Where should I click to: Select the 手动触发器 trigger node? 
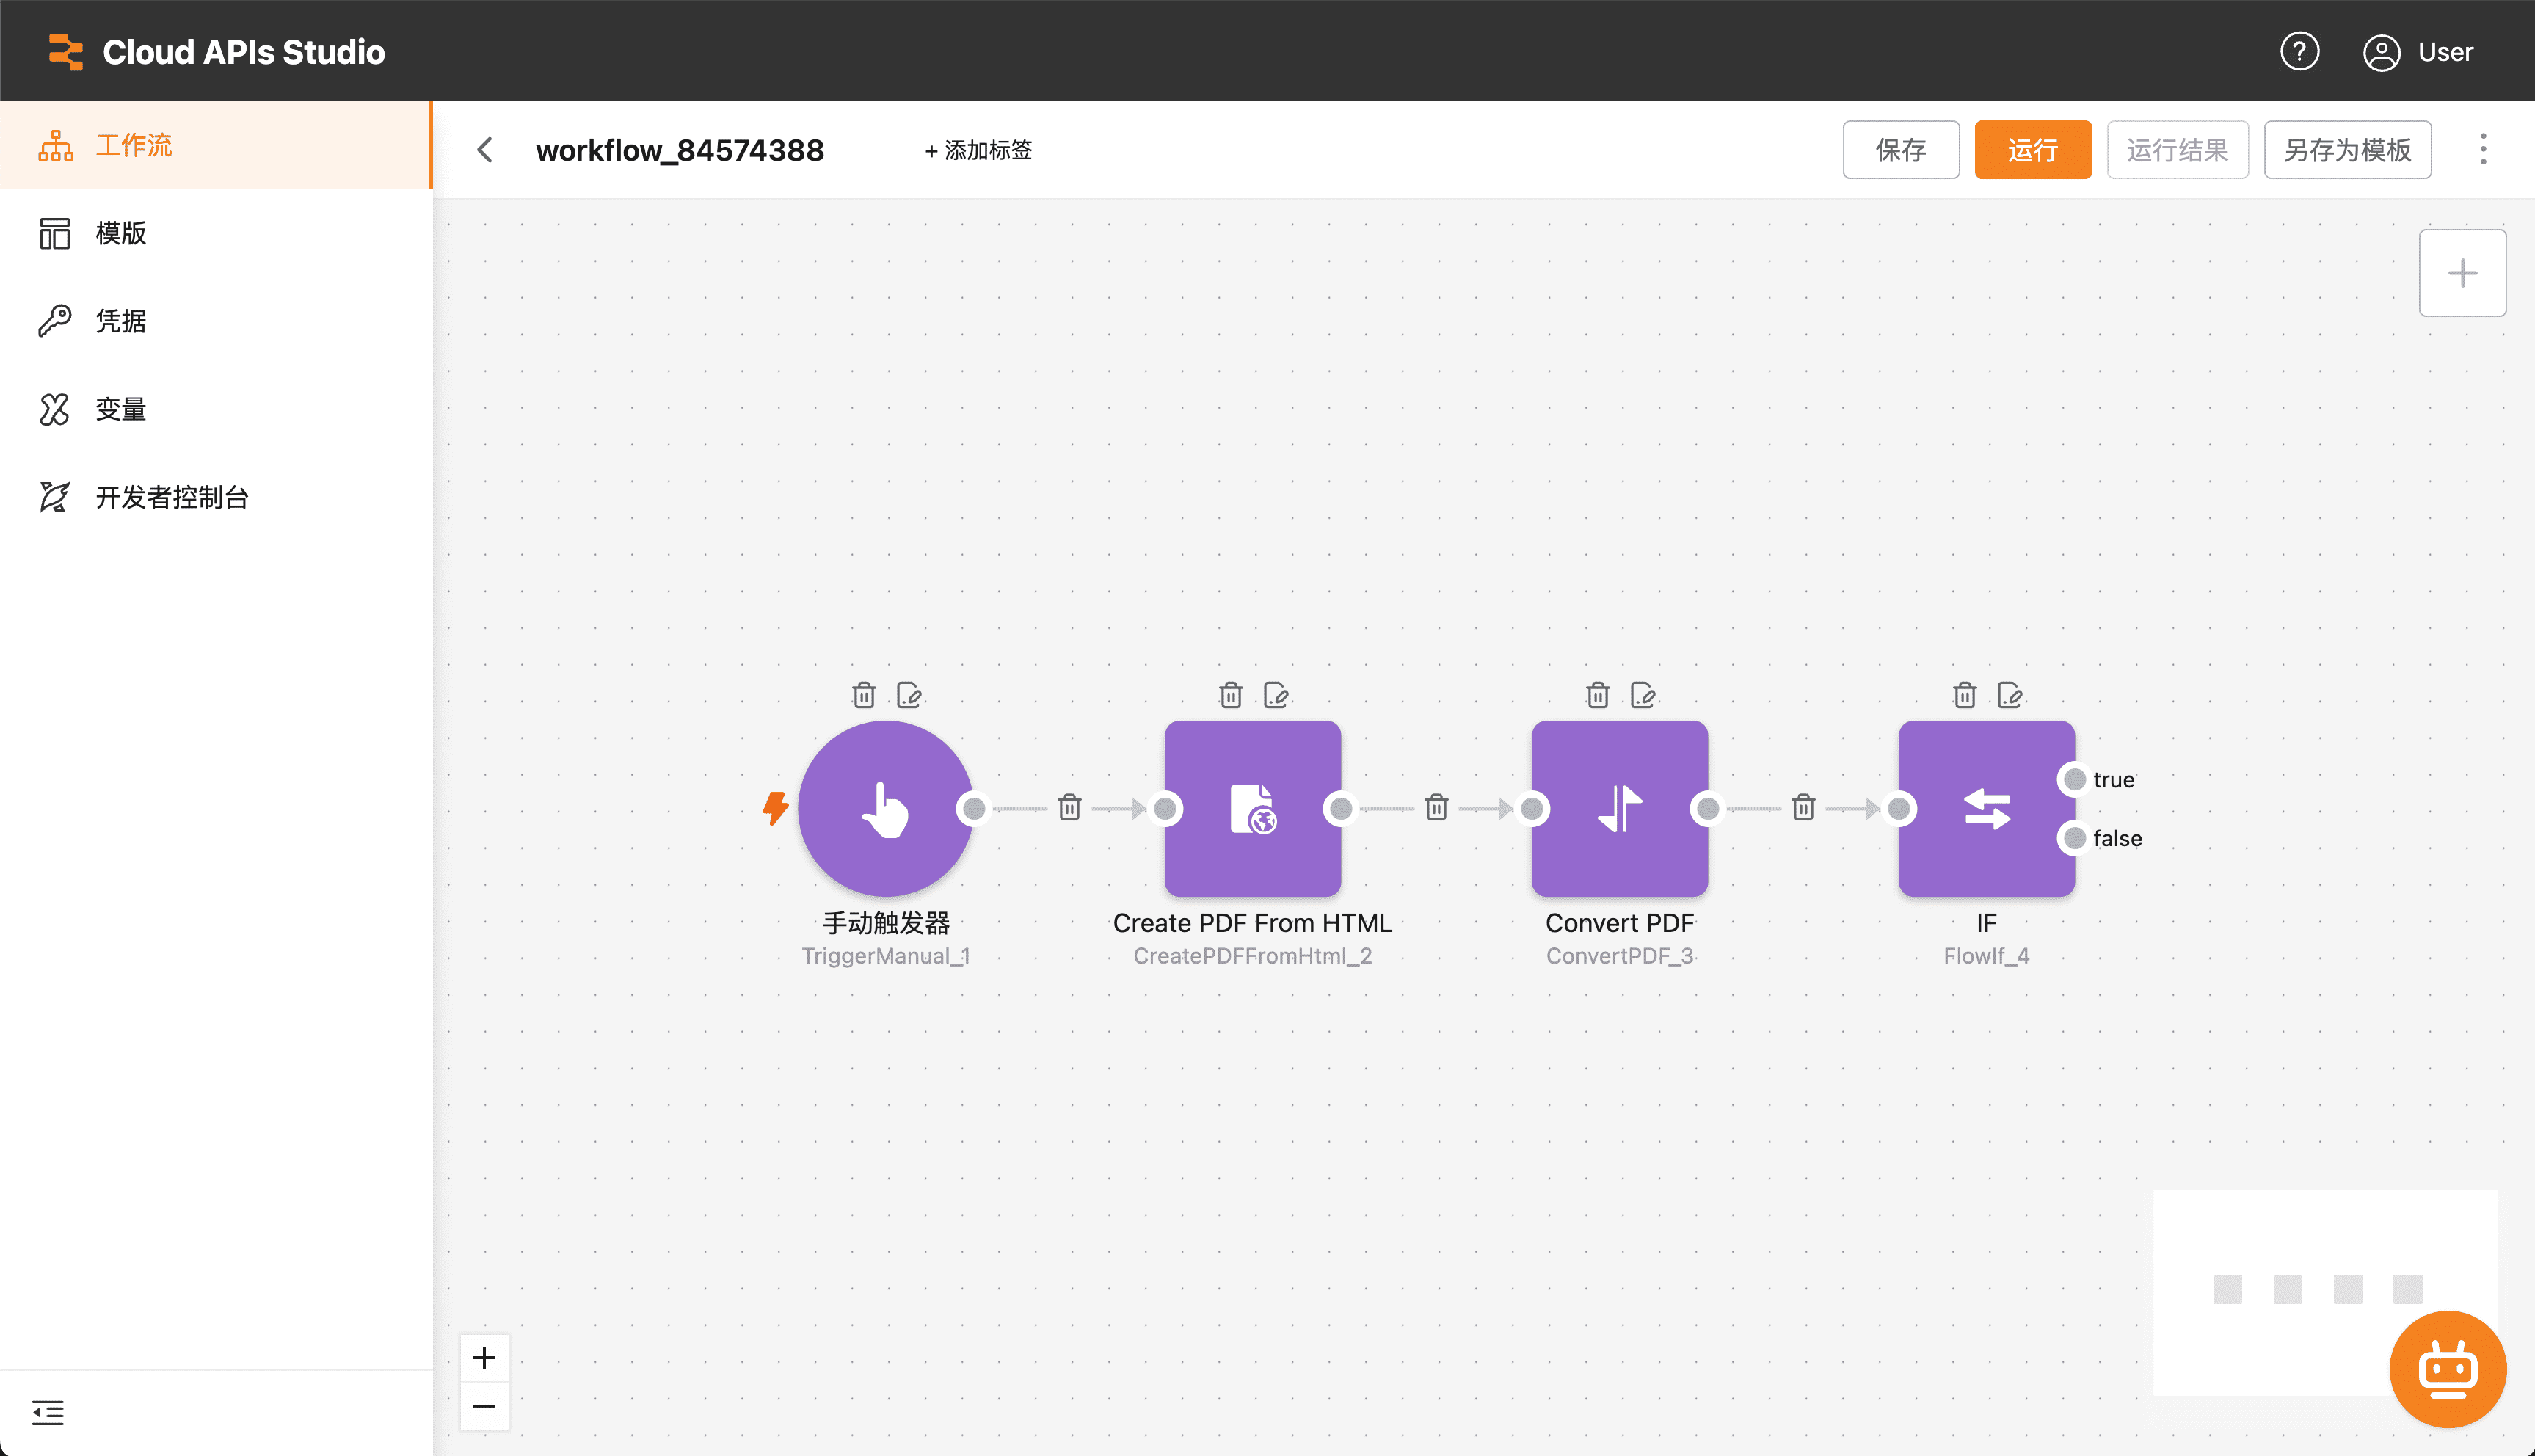click(886, 808)
